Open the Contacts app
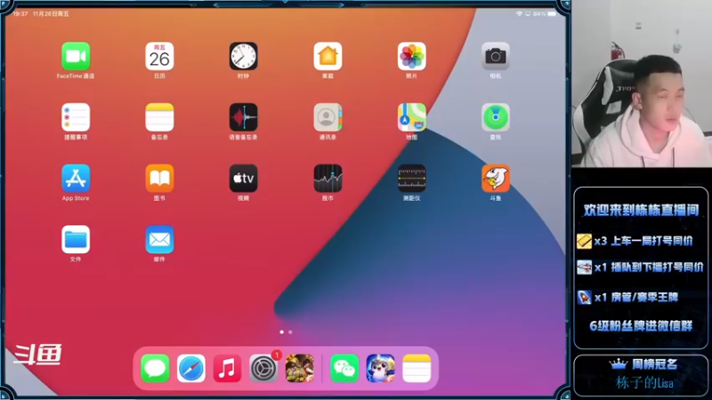Screen dimensions: 712x400 coord(328,117)
